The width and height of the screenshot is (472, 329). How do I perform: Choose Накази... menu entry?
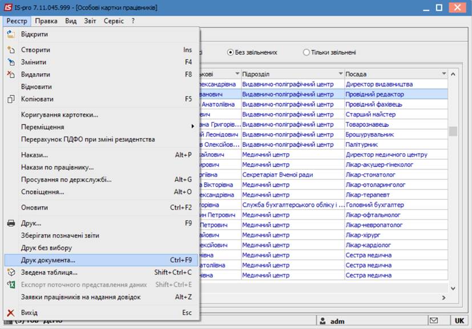(x=101, y=155)
